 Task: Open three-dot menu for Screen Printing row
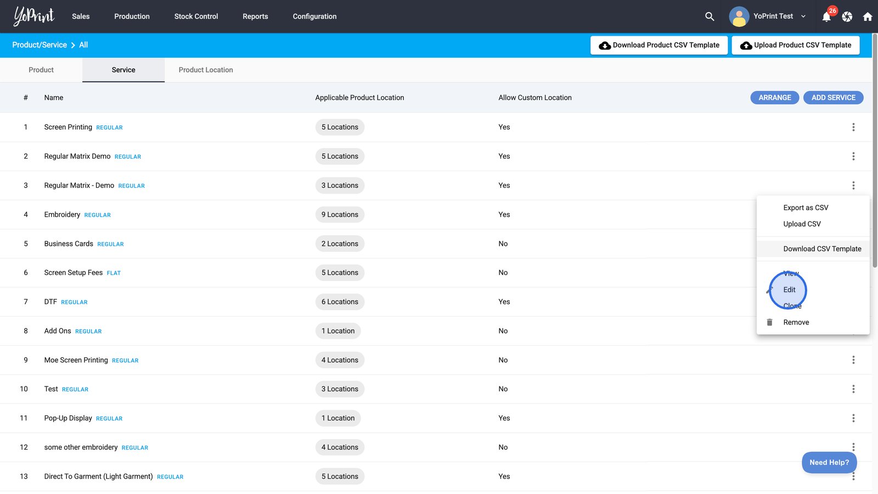853,127
